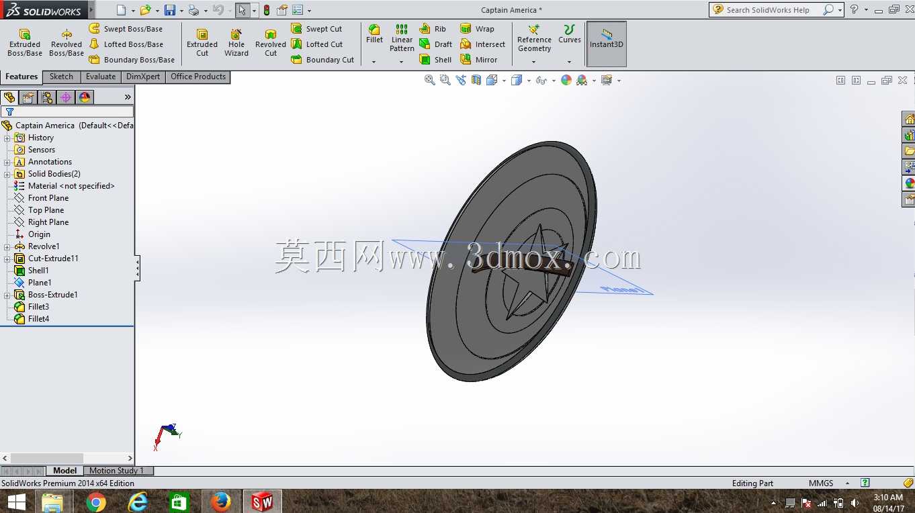Open the Curves tool
915x513 pixels.
[569, 35]
